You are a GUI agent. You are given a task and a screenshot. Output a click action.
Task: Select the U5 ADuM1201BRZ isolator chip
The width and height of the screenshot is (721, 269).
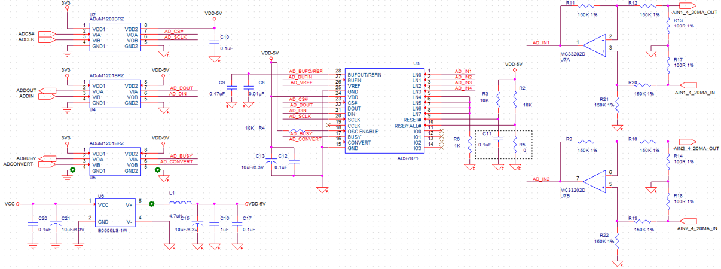[115, 162]
